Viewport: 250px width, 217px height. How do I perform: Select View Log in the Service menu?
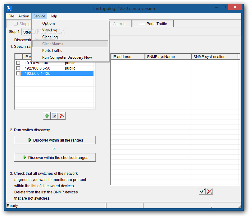click(x=70, y=30)
